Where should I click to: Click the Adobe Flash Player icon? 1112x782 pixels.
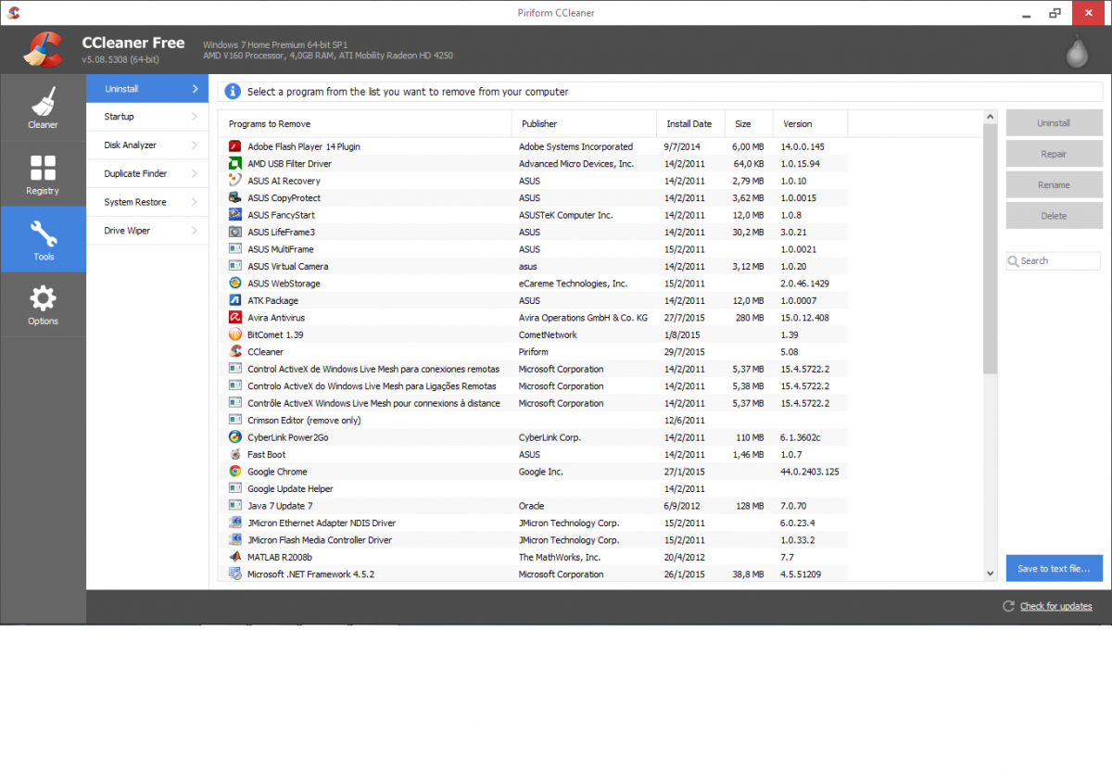235,146
